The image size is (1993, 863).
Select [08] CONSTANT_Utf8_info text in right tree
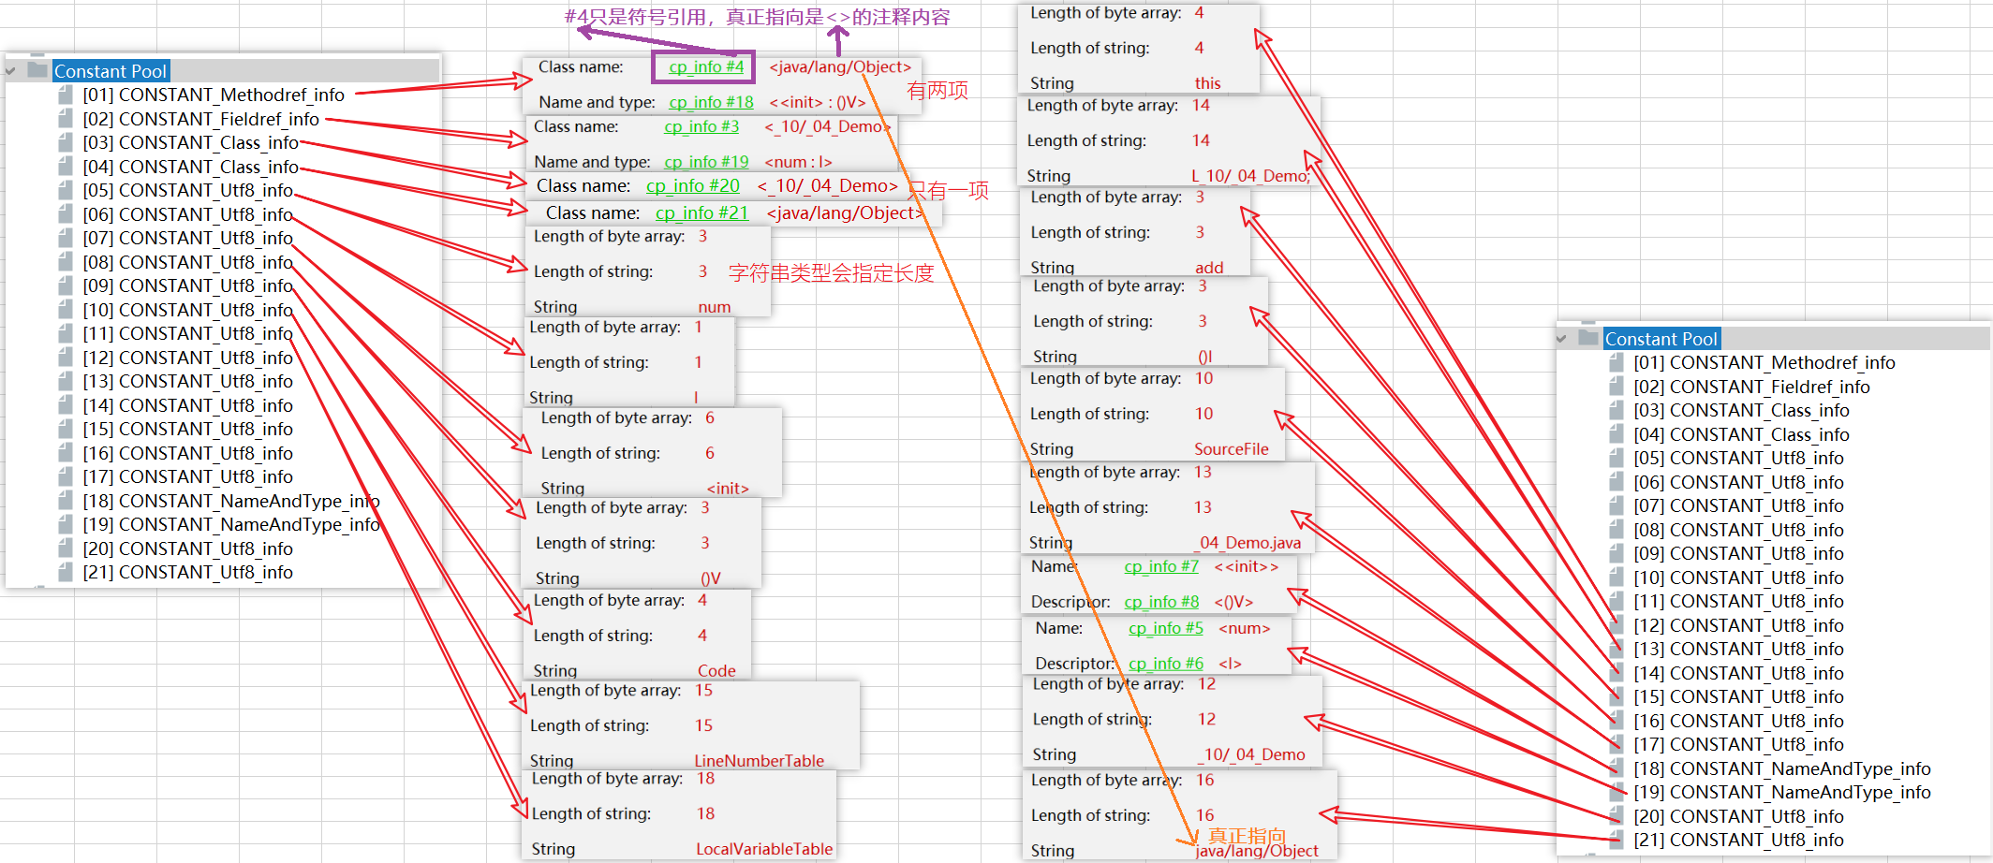coord(1738,530)
